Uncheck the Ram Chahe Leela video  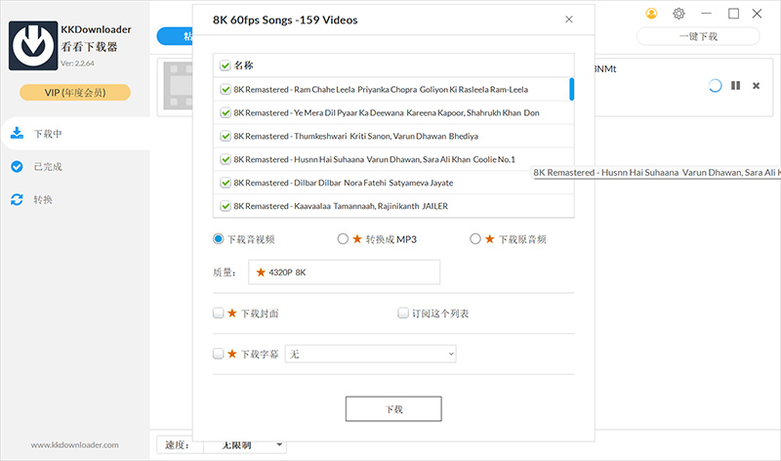[x=226, y=89]
